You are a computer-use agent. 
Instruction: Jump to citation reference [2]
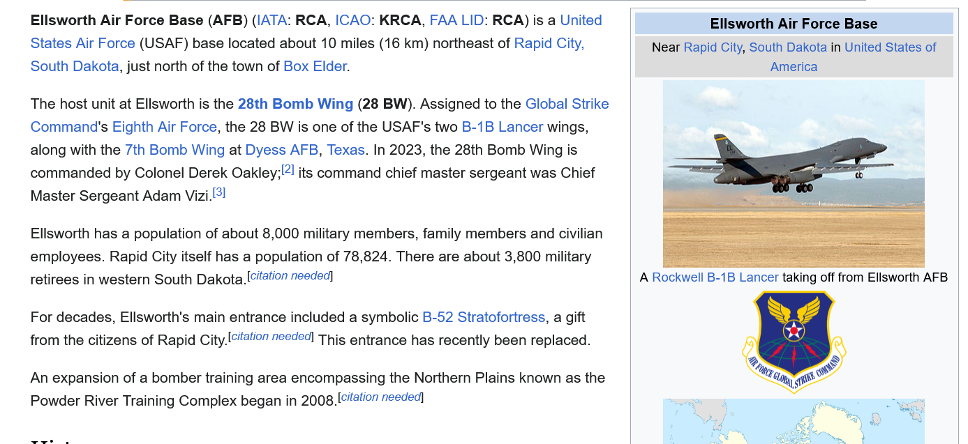(x=288, y=169)
